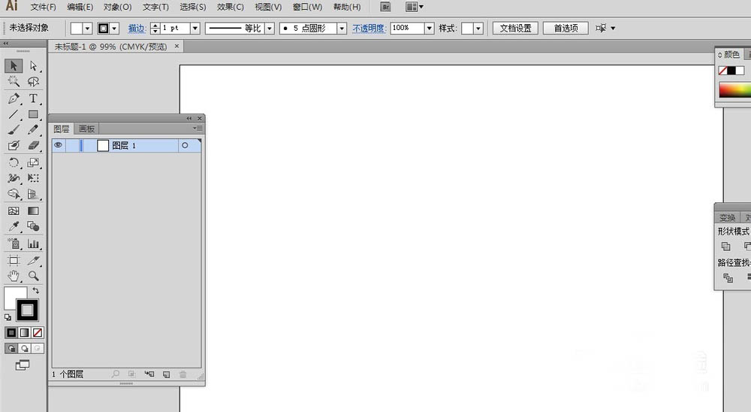751x412 pixels.
Task: Pick the Magic Wand tool
Action: click(x=14, y=82)
